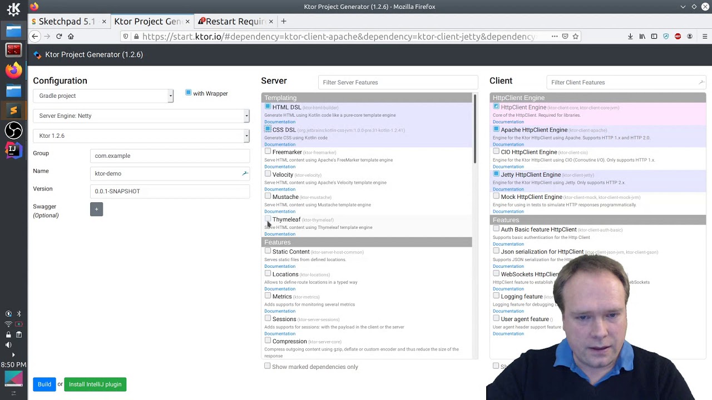Screen dimensions: 712x400
Task: Close the Sketchpad 5.1 tab
Action: 104,22
